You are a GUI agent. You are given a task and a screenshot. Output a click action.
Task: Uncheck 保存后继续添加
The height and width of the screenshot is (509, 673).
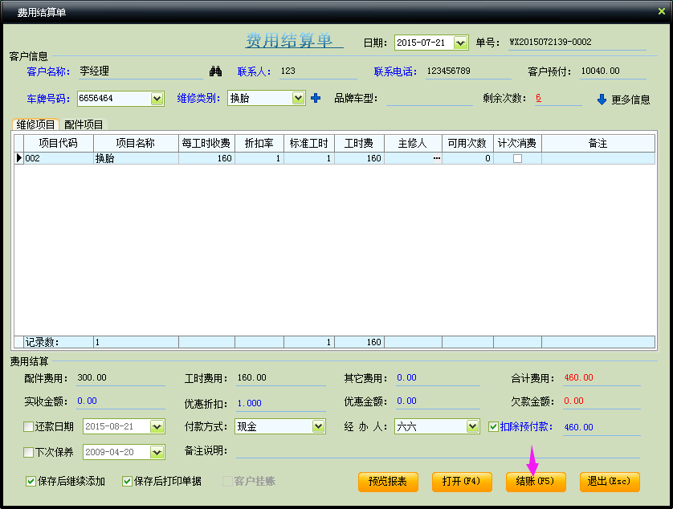[x=31, y=482]
